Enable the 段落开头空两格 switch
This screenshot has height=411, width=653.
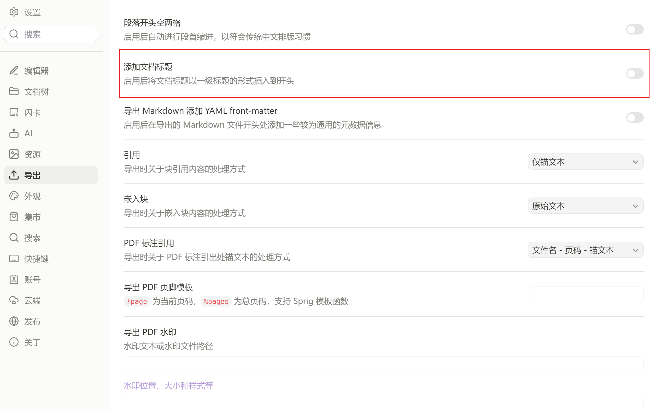[634, 29]
